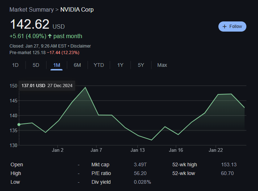Click the plus icon in Follow button

pos(225,27)
